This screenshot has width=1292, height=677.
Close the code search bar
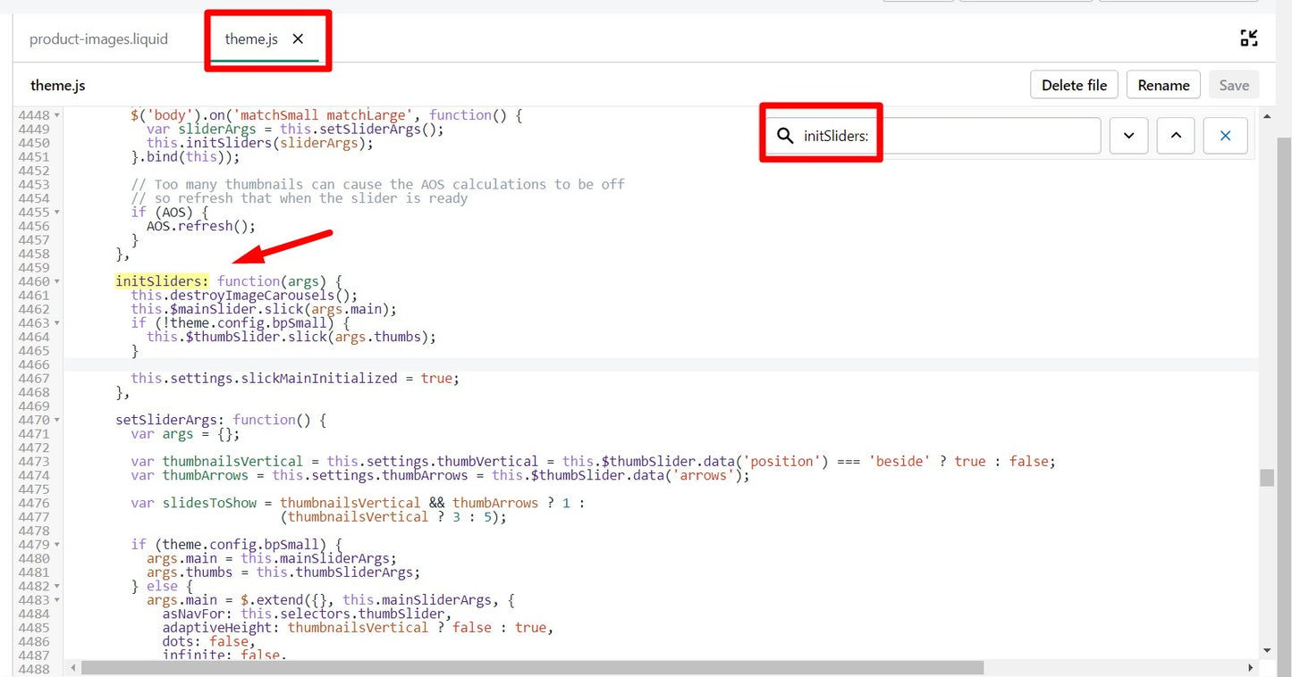pos(1225,136)
